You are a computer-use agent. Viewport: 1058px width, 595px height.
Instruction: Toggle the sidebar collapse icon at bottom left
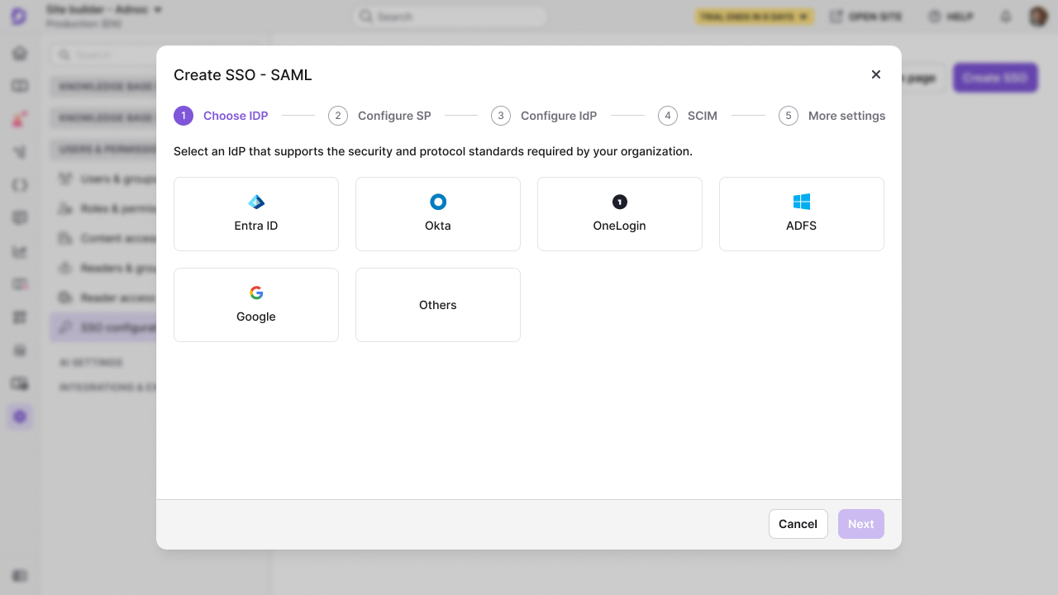(20, 575)
